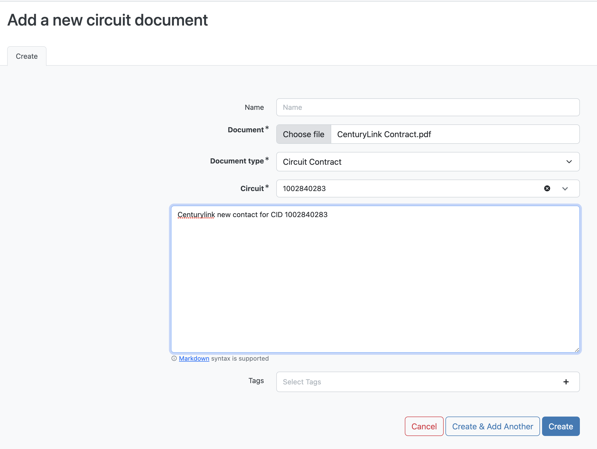This screenshot has width=597, height=449.
Task: Select the Circuit Contract document type
Action: 428,161
